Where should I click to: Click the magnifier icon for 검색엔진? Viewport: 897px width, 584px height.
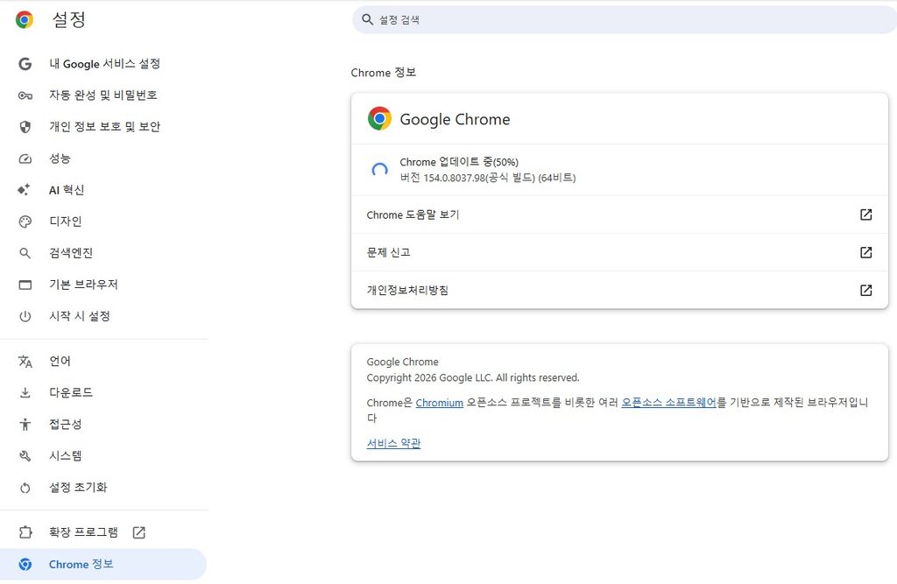tap(25, 253)
